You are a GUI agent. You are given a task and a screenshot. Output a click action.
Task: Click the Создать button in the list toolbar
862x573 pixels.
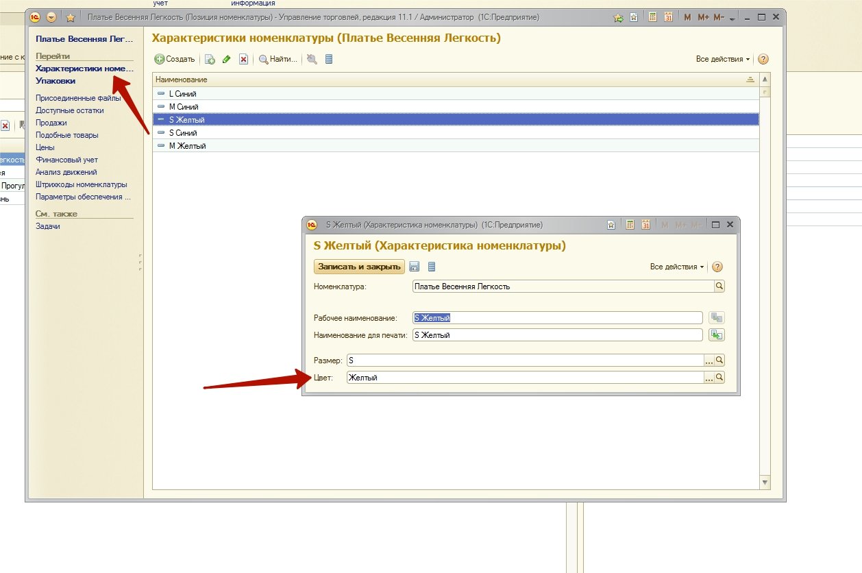175,60
